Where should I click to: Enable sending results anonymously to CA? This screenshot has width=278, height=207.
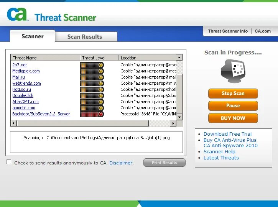pos(9,162)
